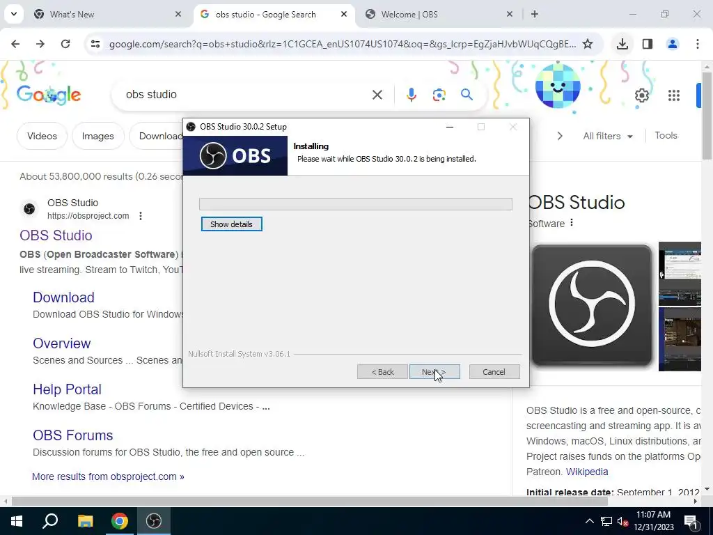Open the OBS Forums sitelink
The width and height of the screenshot is (713, 535).
click(x=72, y=435)
